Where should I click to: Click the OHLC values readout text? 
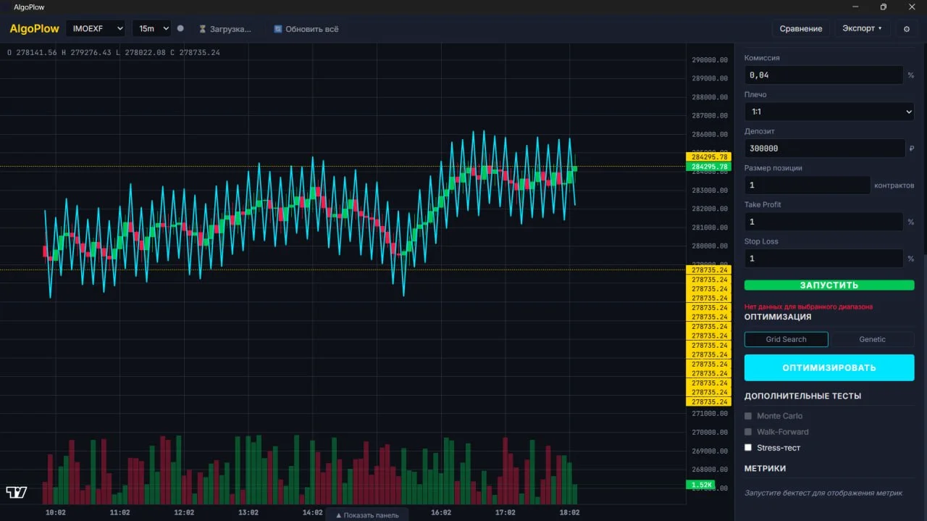[114, 53]
